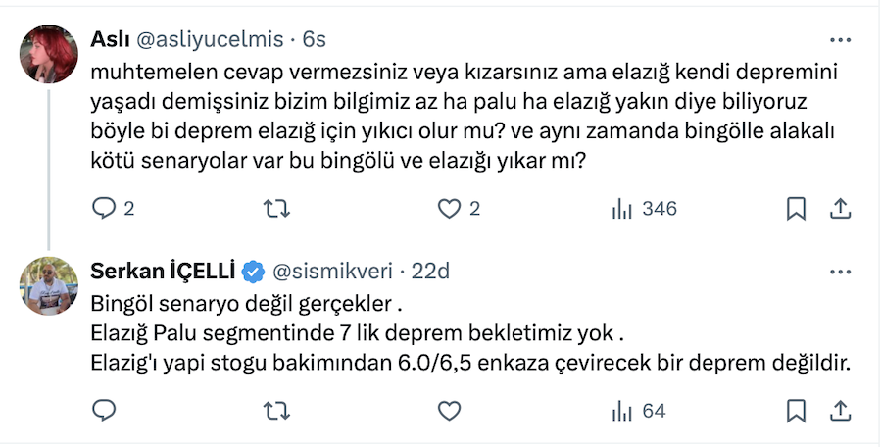Open more options for Serkan's tweet
This screenshot has width=882, height=447.
(x=840, y=270)
